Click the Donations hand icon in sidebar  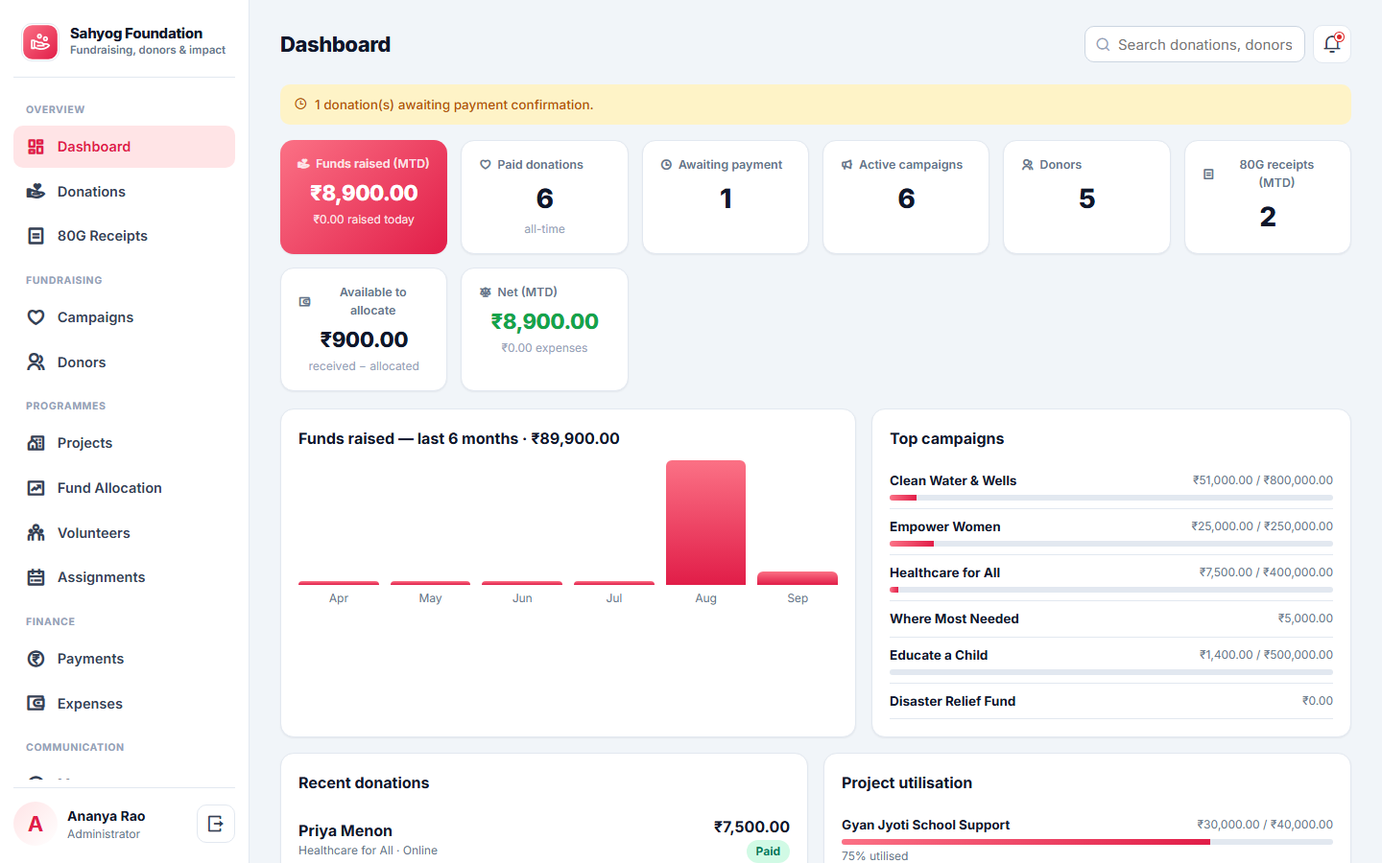pos(36,192)
